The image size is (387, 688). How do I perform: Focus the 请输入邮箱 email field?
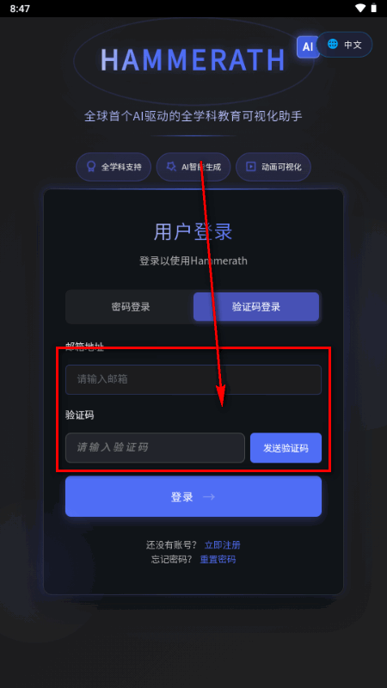tap(193, 379)
